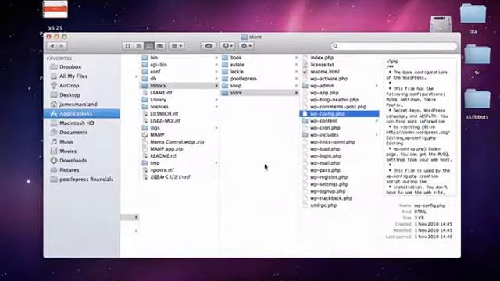Expand the wp-admin folder arrow
Viewport: 500px width, 281px height.
pos(377,86)
